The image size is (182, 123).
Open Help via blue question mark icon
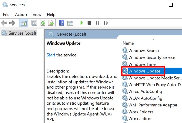62,23
